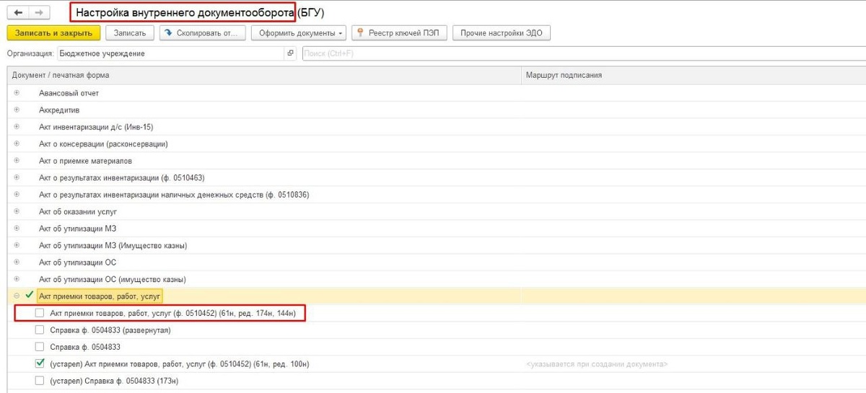Click the Записать и закрыть button
This screenshot has height=393, width=866.
53,33
